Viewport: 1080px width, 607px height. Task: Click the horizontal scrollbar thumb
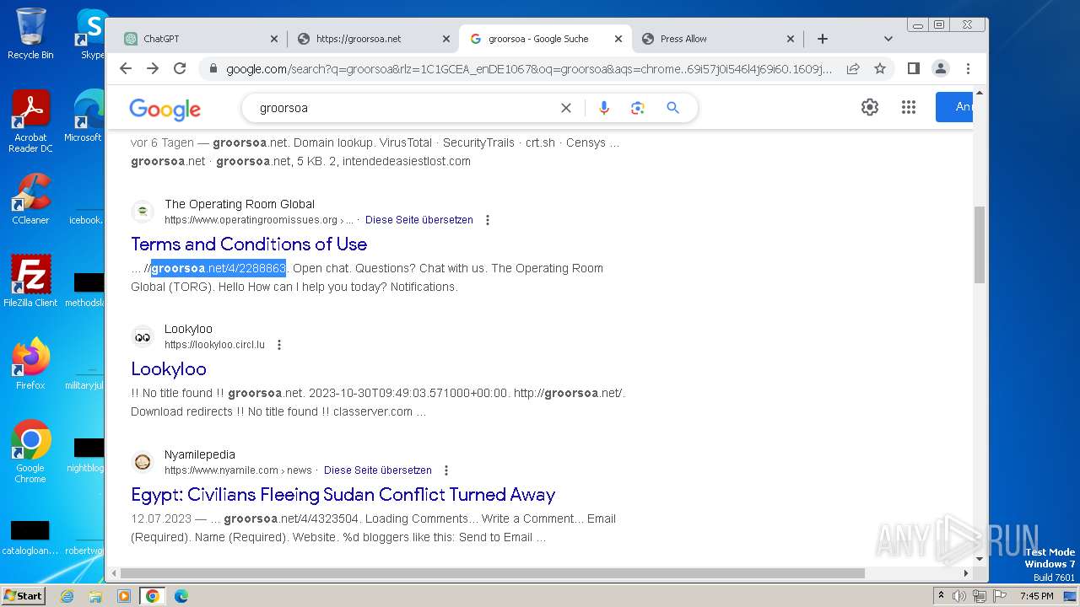point(493,573)
